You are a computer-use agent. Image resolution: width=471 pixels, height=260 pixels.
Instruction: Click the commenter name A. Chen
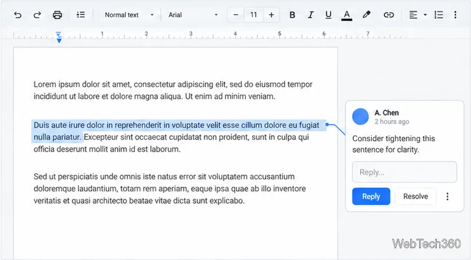click(387, 112)
